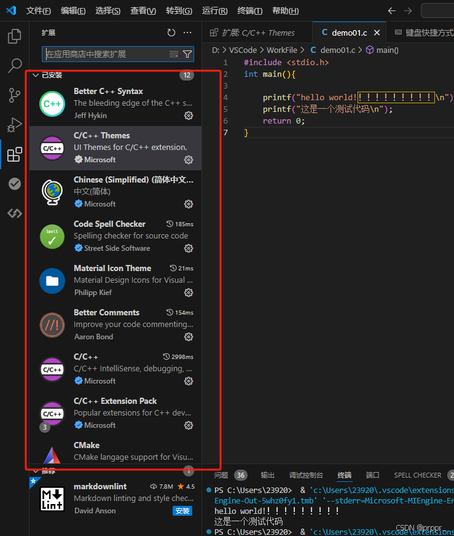The image size is (454, 536).
Task: Open extensions panel more actions menu
Action: click(187, 33)
